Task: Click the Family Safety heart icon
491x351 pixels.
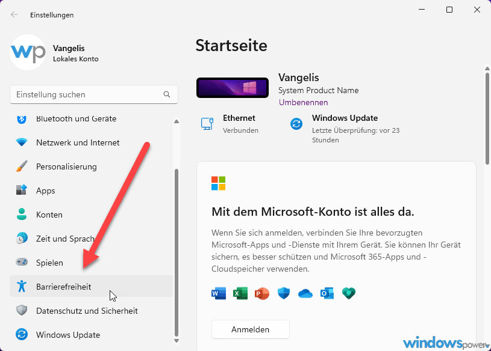Action: (x=349, y=293)
